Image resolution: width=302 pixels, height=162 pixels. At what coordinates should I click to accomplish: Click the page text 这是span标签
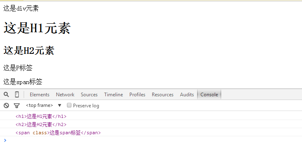click(23, 82)
